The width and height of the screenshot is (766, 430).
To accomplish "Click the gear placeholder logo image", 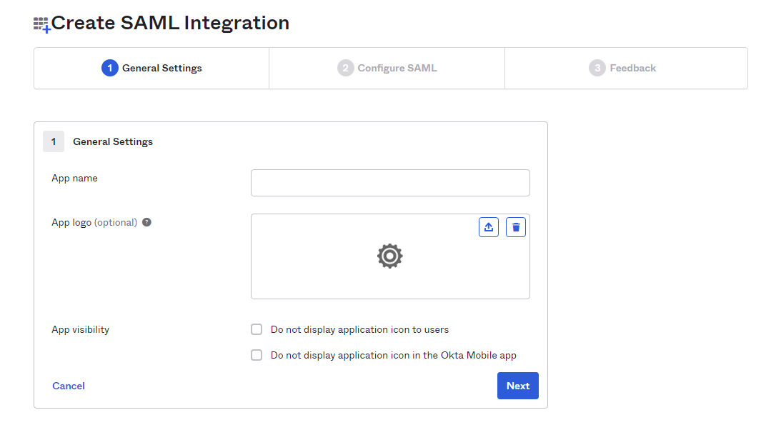I will [389, 256].
